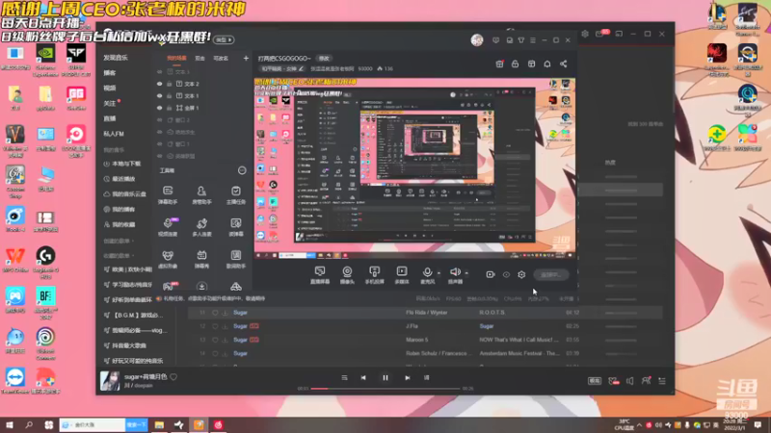Collapse the 工具箱 toolbox with the minus circle
The image size is (771, 433).
(242, 170)
